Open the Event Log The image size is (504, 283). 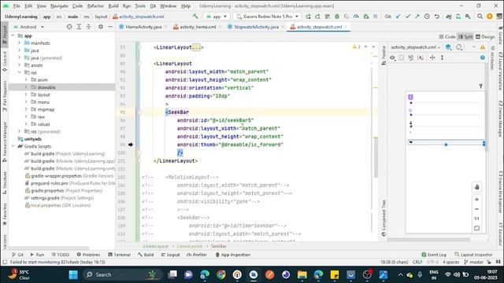(x=434, y=255)
